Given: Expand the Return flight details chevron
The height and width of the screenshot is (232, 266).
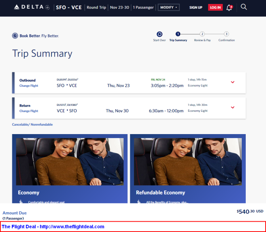Looking at the screenshot, I should [233, 107].
